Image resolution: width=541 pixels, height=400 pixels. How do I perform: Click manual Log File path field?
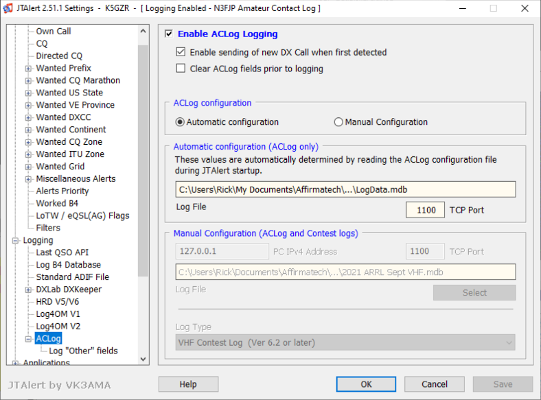[x=345, y=272]
